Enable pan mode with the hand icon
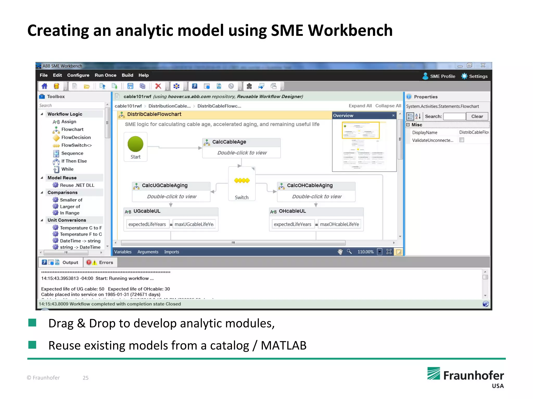 [340, 252]
